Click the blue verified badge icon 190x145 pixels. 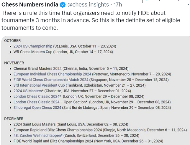[63, 5]
